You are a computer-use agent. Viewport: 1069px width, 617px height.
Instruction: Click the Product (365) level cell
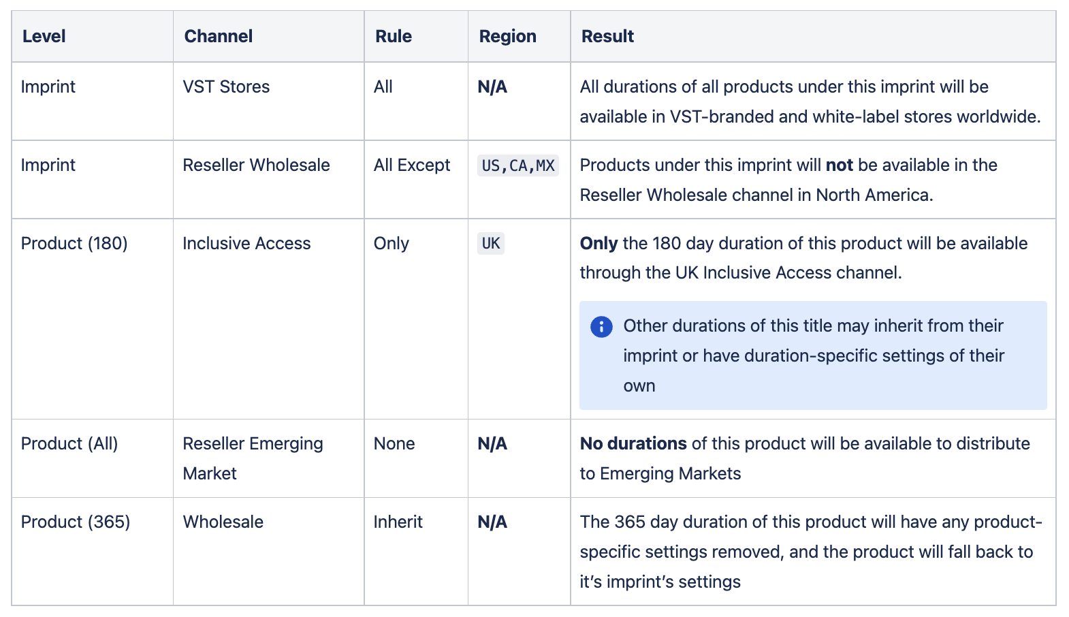tap(92, 552)
